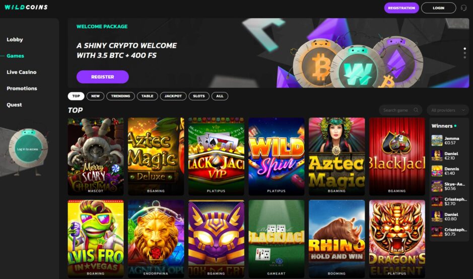Click the 'Log in to access' coin mascot
Image resolution: width=473 pixels, height=279 pixels.
[x=27, y=149]
